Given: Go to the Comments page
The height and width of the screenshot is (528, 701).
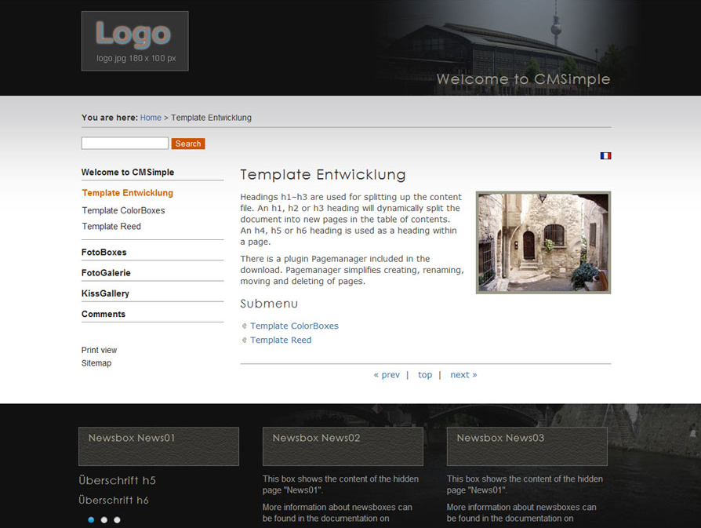Looking at the screenshot, I should pos(104,314).
